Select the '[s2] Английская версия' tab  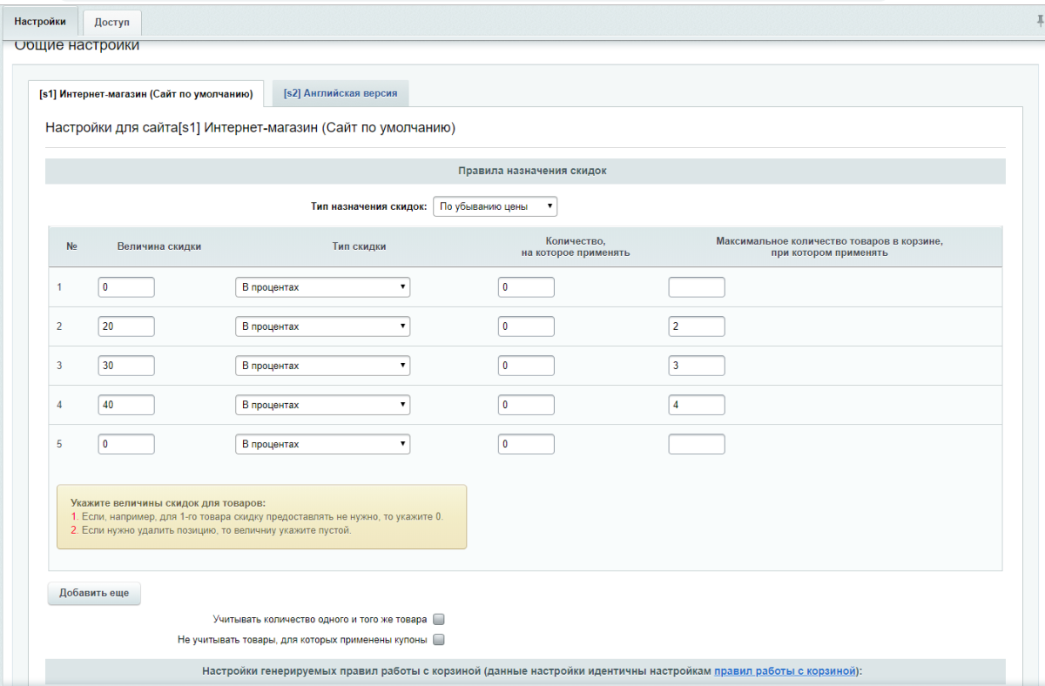(x=340, y=93)
